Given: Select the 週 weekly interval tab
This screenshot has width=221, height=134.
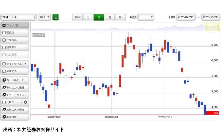Looking at the screenshot, I should click(x=110, y=17).
